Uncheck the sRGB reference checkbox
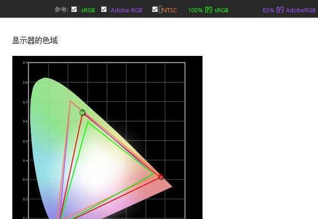This screenshot has width=318, height=219. tap(74, 9)
